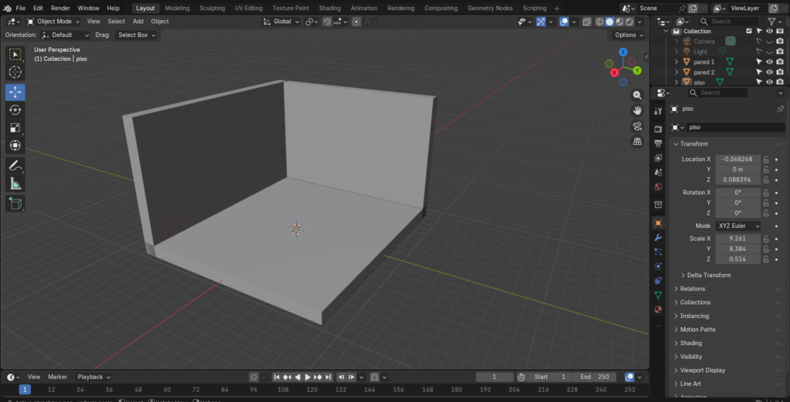The width and height of the screenshot is (790, 402).
Task: Pick the Measure tool
Action: pyautogui.click(x=15, y=184)
